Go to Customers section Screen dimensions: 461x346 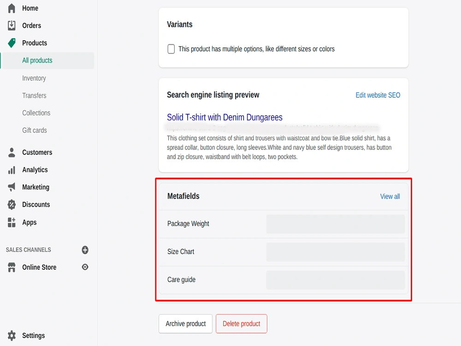(x=37, y=152)
